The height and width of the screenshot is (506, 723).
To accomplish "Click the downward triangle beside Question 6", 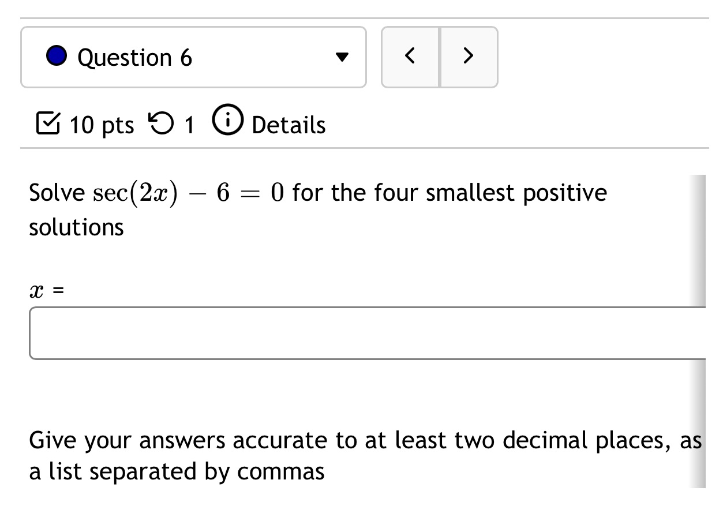I will [x=342, y=57].
